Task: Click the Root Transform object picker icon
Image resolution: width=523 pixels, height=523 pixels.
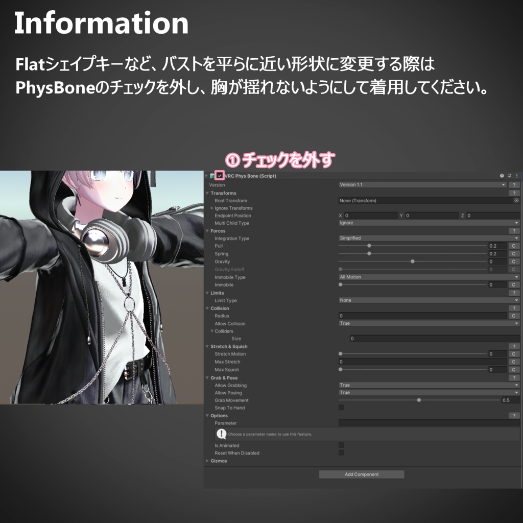Action: (x=516, y=200)
